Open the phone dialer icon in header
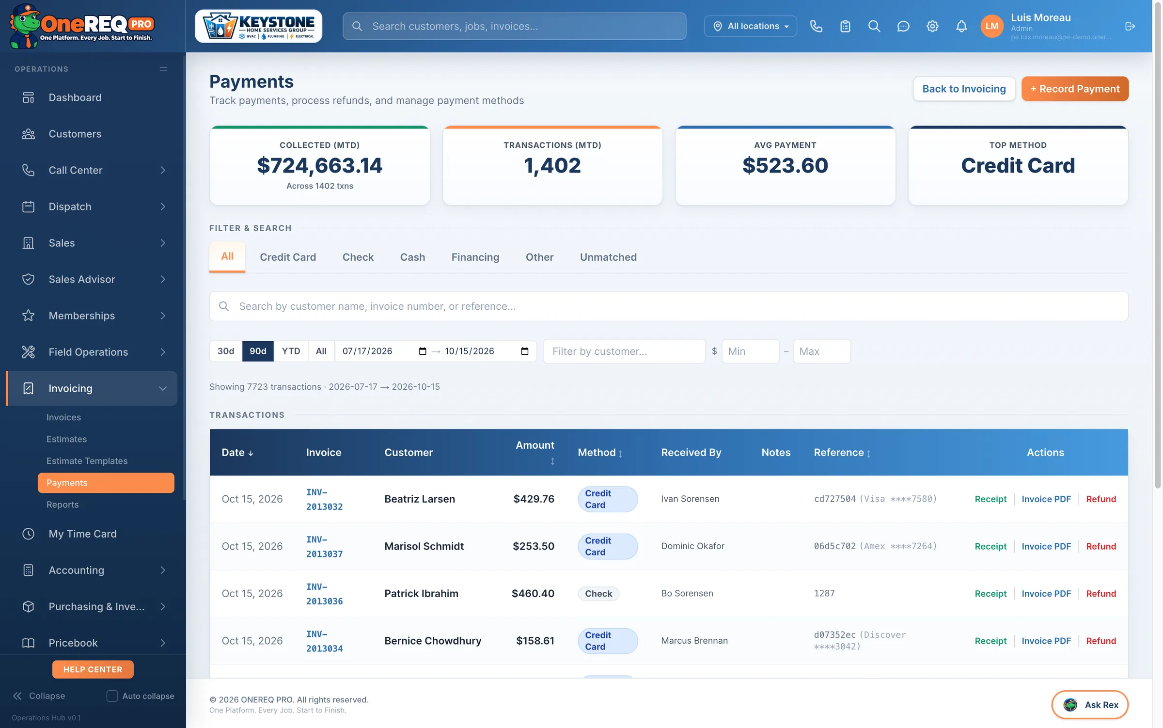Image resolution: width=1163 pixels, height=728 pixels. click(816, 26)
